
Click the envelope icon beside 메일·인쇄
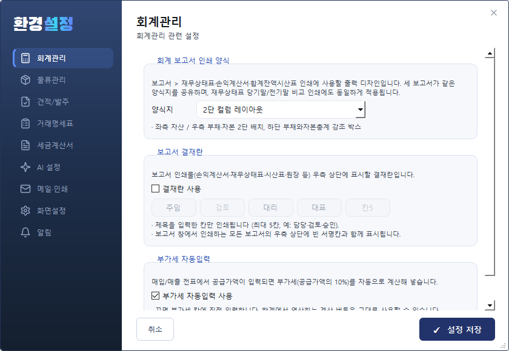pos(25,189)
